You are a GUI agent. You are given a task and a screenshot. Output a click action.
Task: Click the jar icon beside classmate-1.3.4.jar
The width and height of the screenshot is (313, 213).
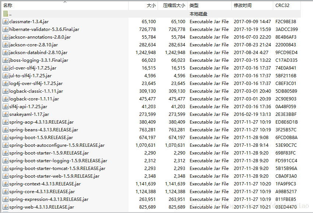[6, 22]
